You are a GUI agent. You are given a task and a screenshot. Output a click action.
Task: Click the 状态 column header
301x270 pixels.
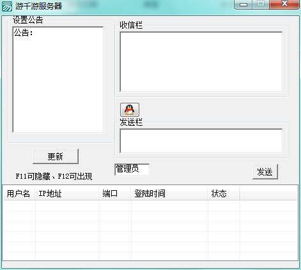(x=224, y=193)
